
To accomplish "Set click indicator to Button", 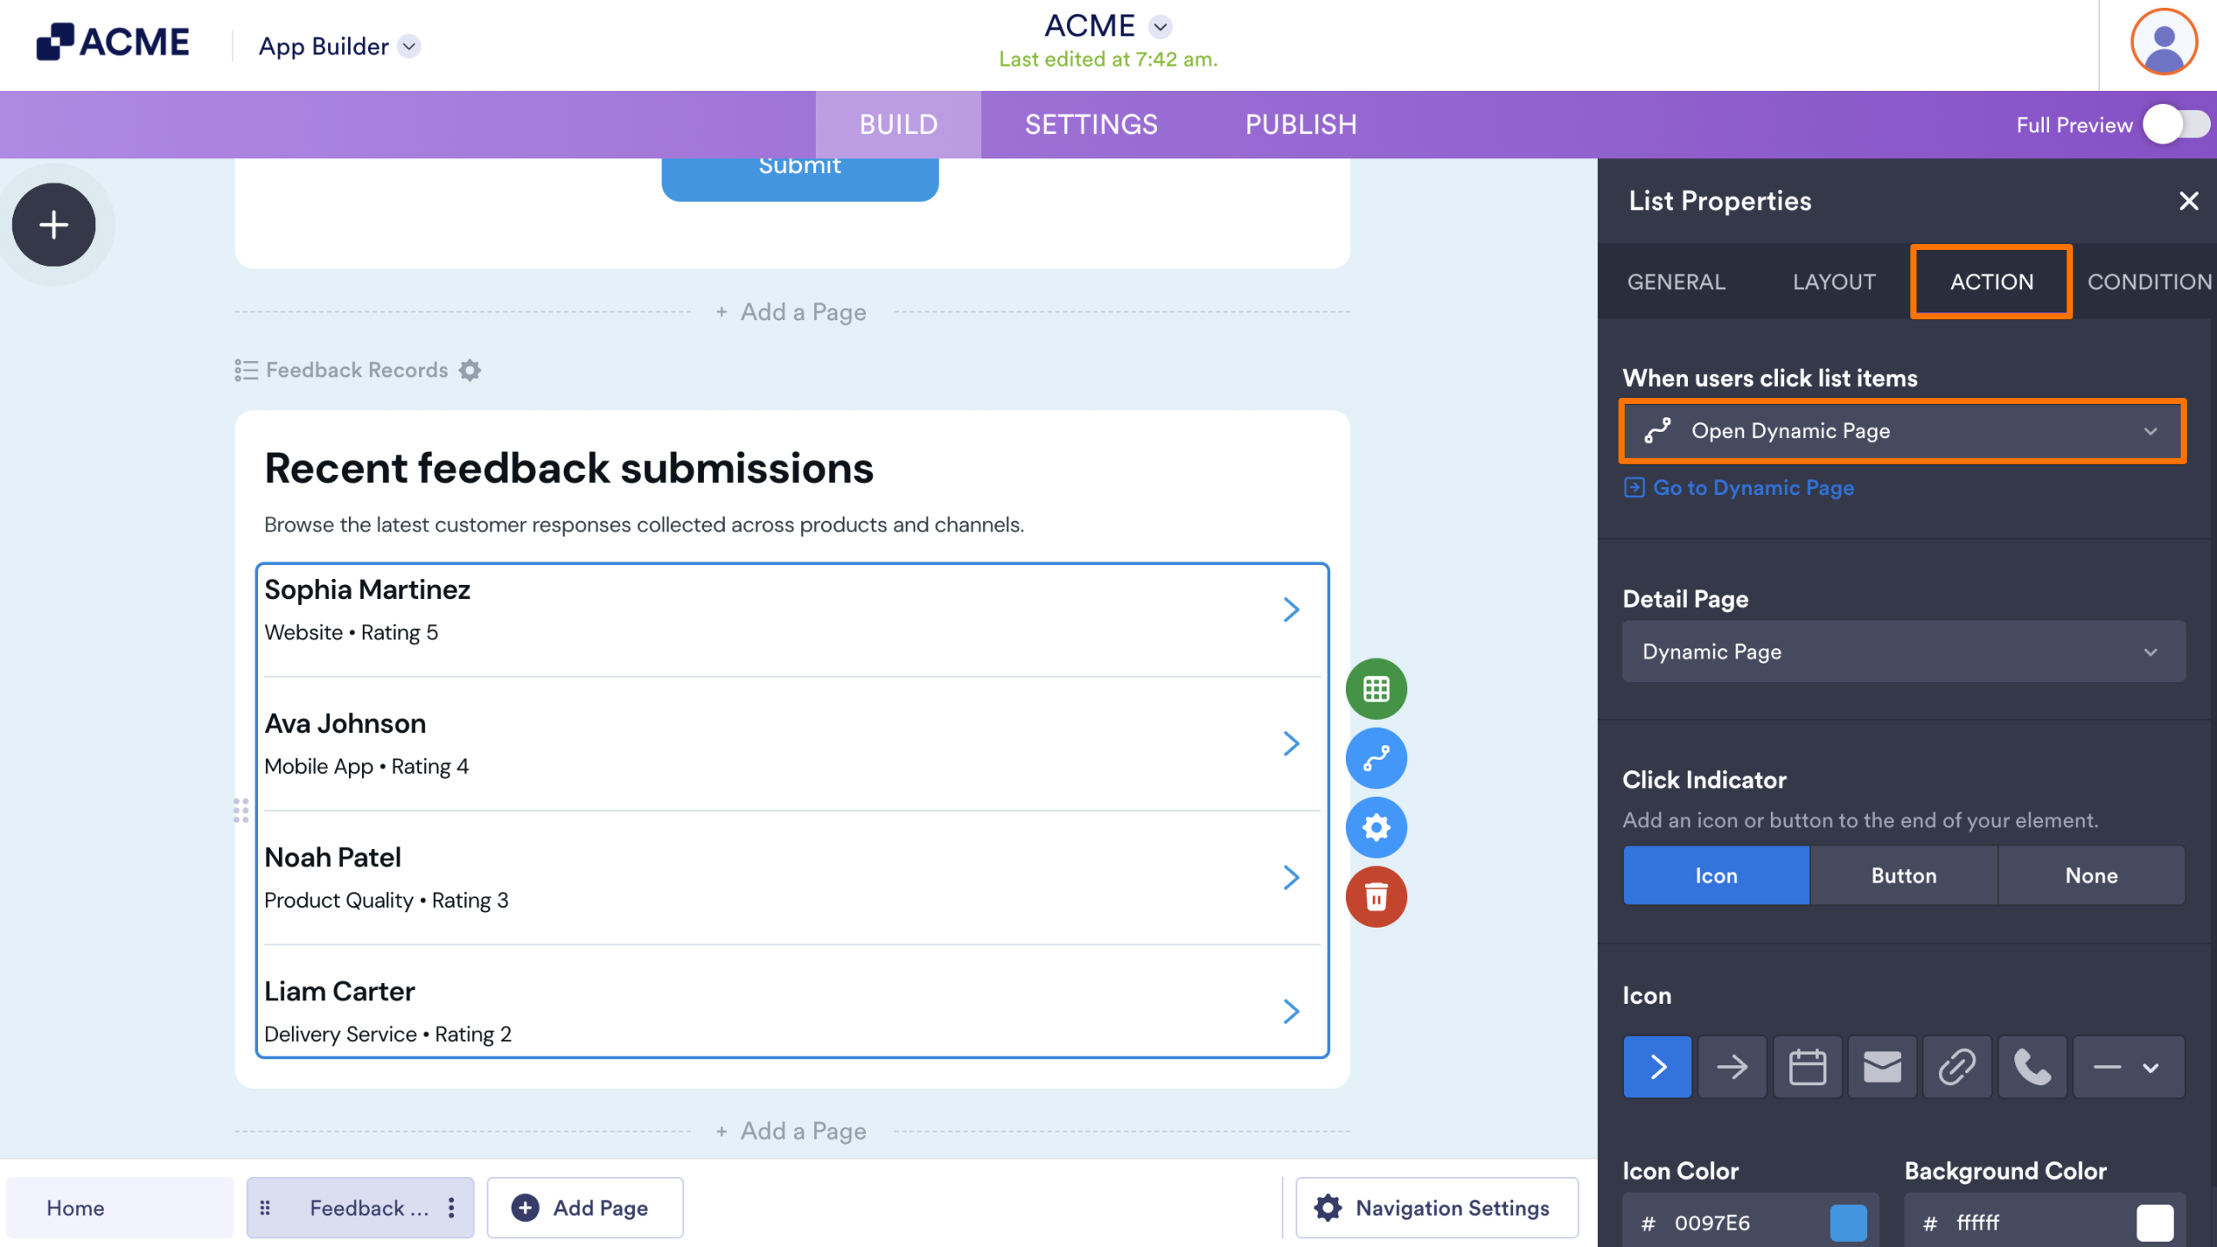I will tap(1904, 876).
